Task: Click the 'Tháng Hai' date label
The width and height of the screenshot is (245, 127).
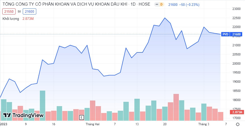Action: pos(92,124)
